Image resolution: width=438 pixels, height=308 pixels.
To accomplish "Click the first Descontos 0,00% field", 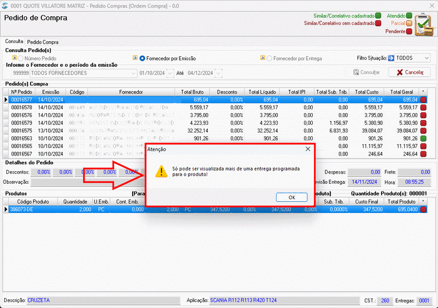I will click(x=41, y=172).
